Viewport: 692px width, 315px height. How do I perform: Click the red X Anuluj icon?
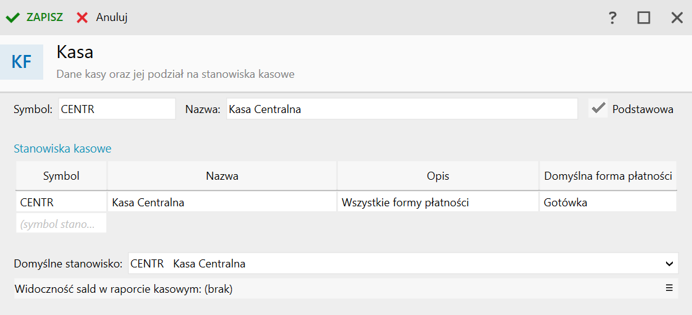[82, 18]
